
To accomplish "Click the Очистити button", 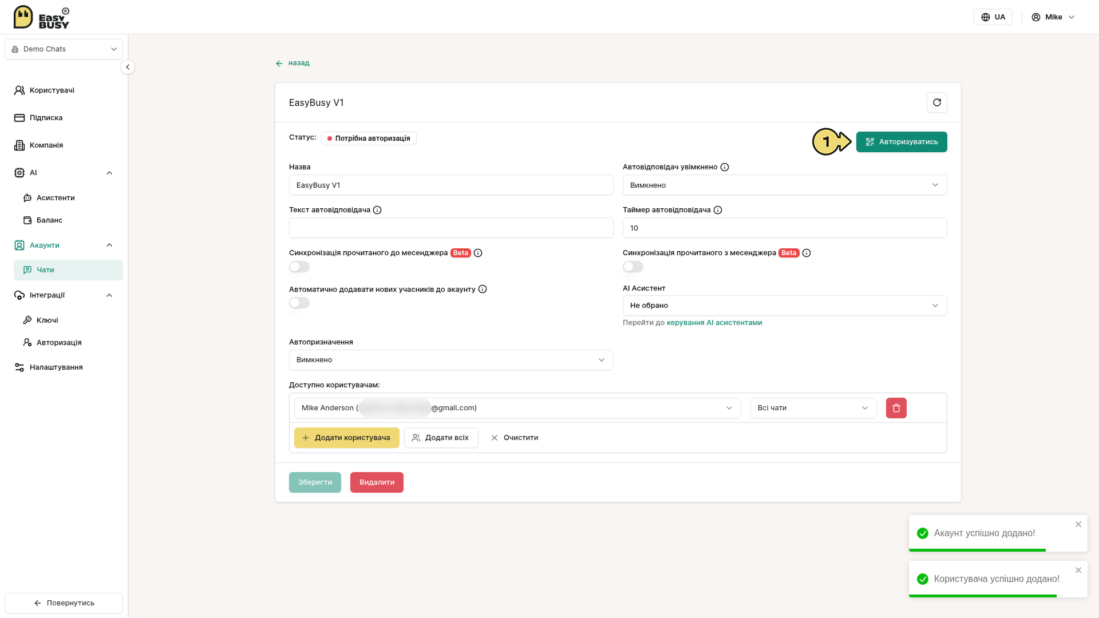I will pos(514,438).
